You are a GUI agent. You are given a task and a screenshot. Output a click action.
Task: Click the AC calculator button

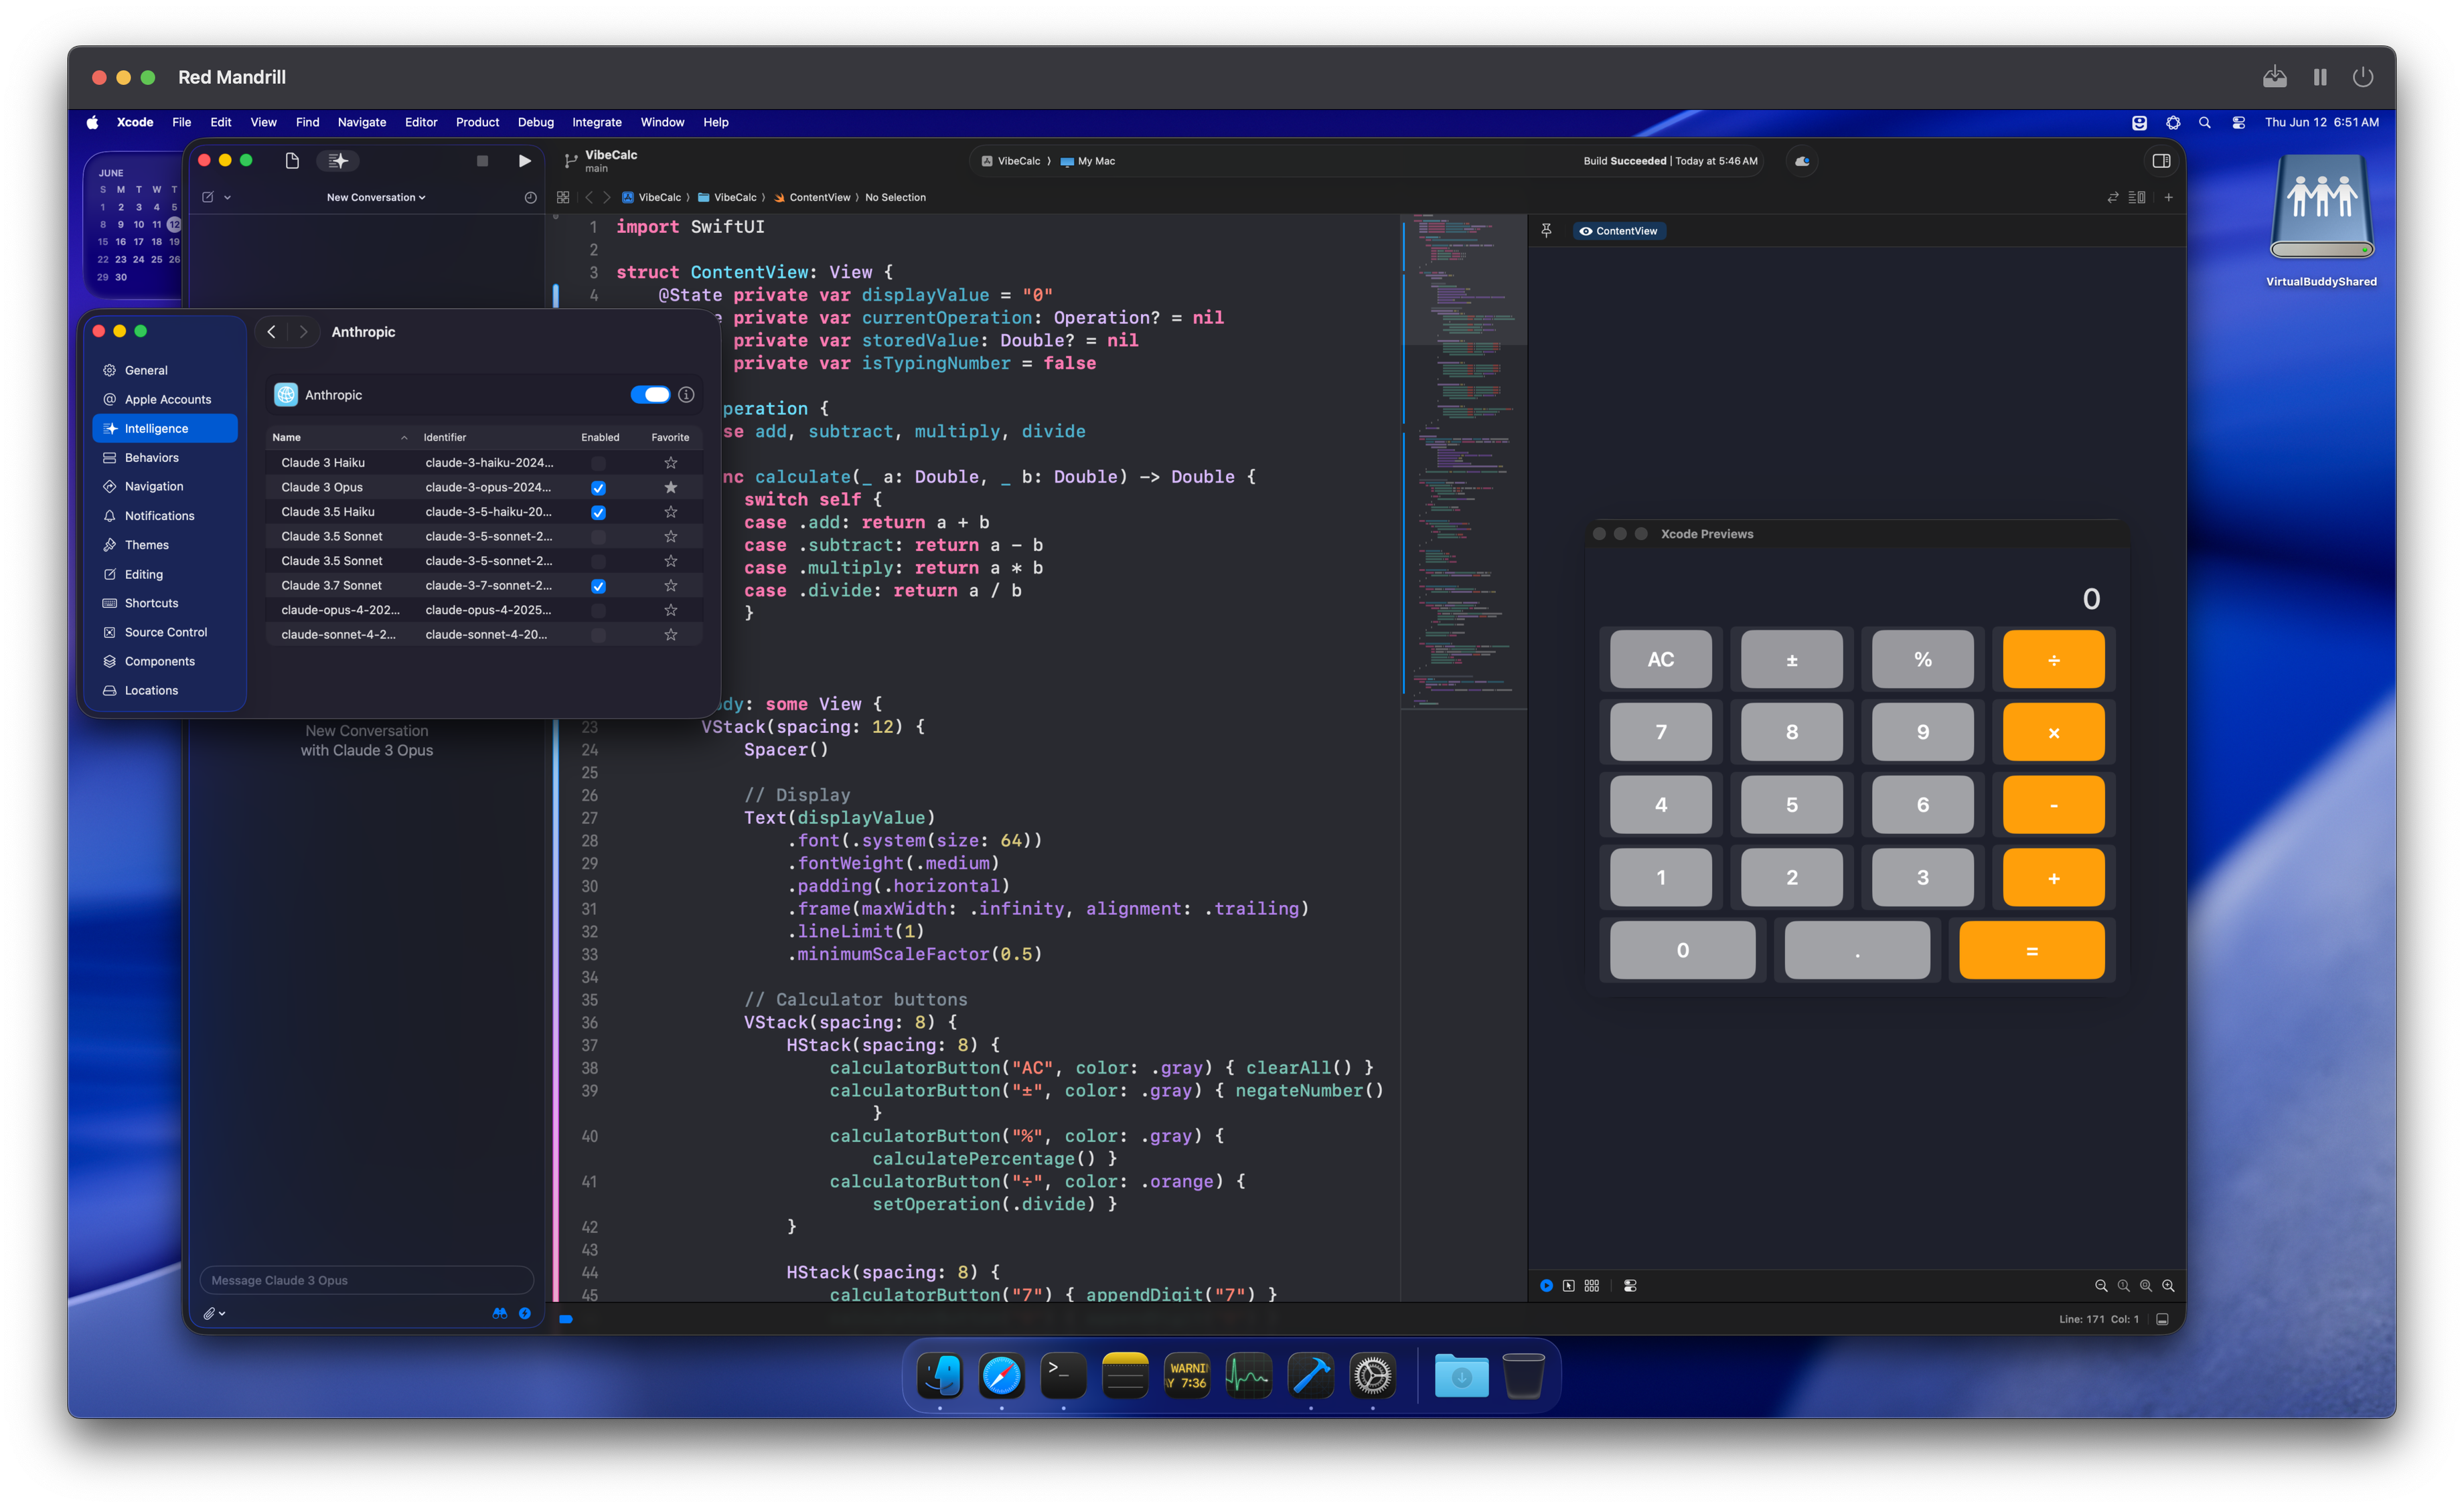click(1660, 659)
